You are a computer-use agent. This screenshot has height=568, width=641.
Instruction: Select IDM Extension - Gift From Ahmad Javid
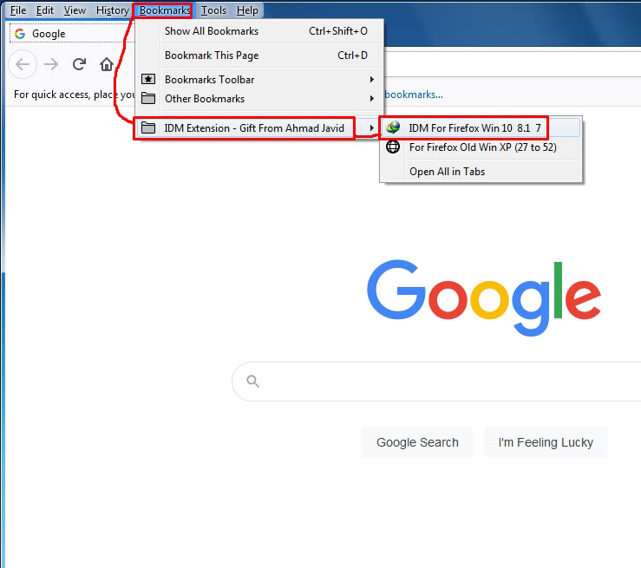click(x=259, y=127)
